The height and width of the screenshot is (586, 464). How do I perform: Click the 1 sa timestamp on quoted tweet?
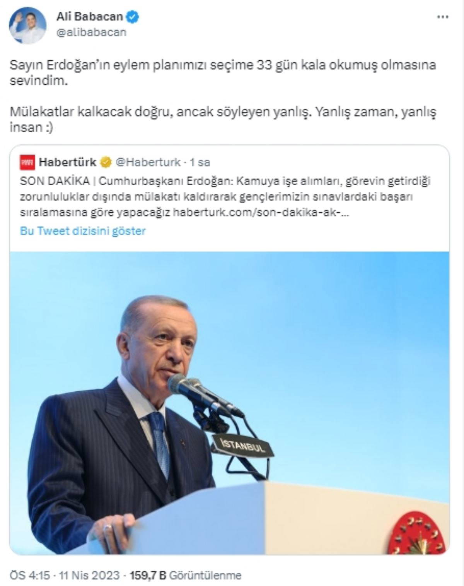(x=200, y=162)
